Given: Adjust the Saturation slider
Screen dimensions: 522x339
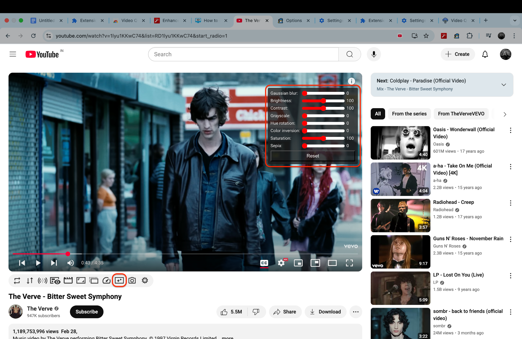Looking at the screenshot, I should pos(323,138).
